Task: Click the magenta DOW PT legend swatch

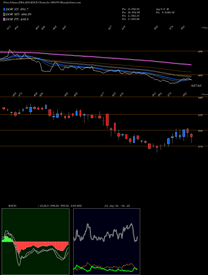Action: coord(4,19)
